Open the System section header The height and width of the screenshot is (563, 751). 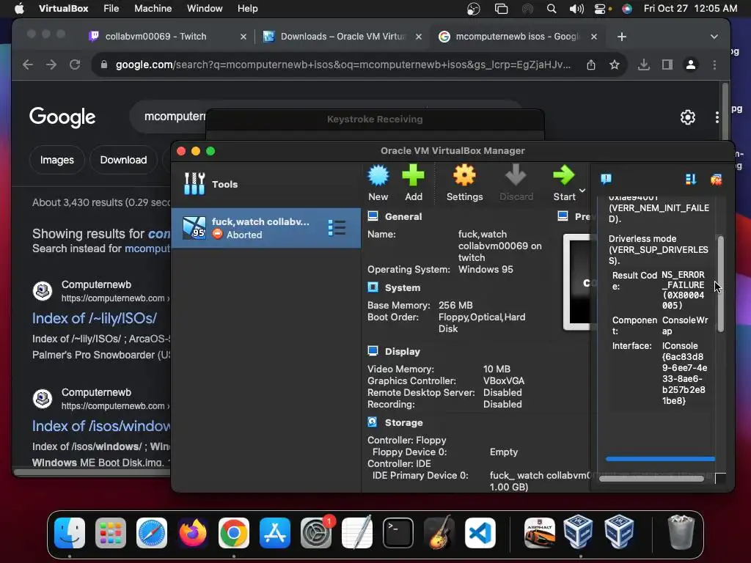click(x=403, y=287)
